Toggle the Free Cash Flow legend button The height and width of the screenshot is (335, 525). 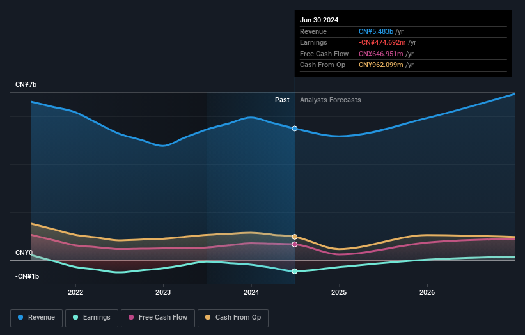[158, 318]
